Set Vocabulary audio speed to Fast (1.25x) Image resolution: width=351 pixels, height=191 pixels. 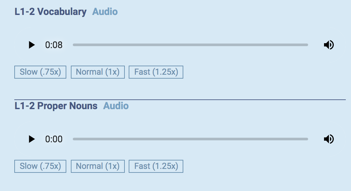click(156, 72)
